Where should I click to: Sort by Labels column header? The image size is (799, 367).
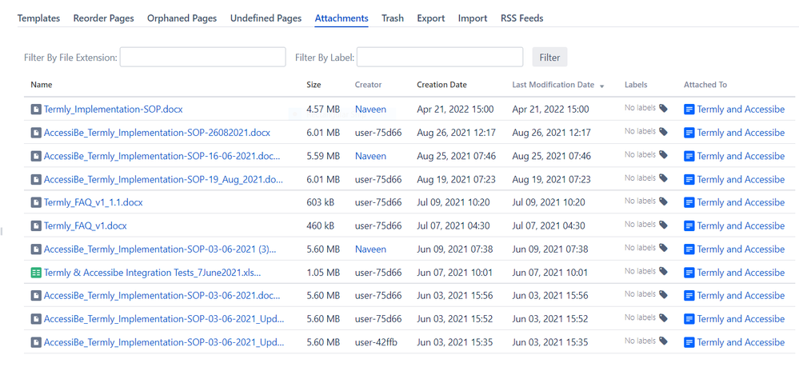[636, 85]
